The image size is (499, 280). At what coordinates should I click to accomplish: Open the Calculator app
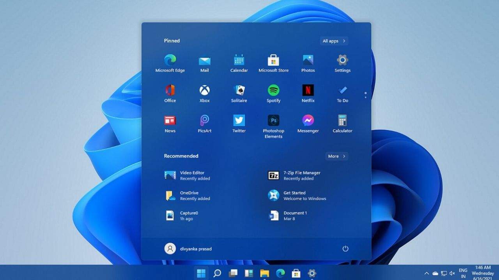coord(342,124)
